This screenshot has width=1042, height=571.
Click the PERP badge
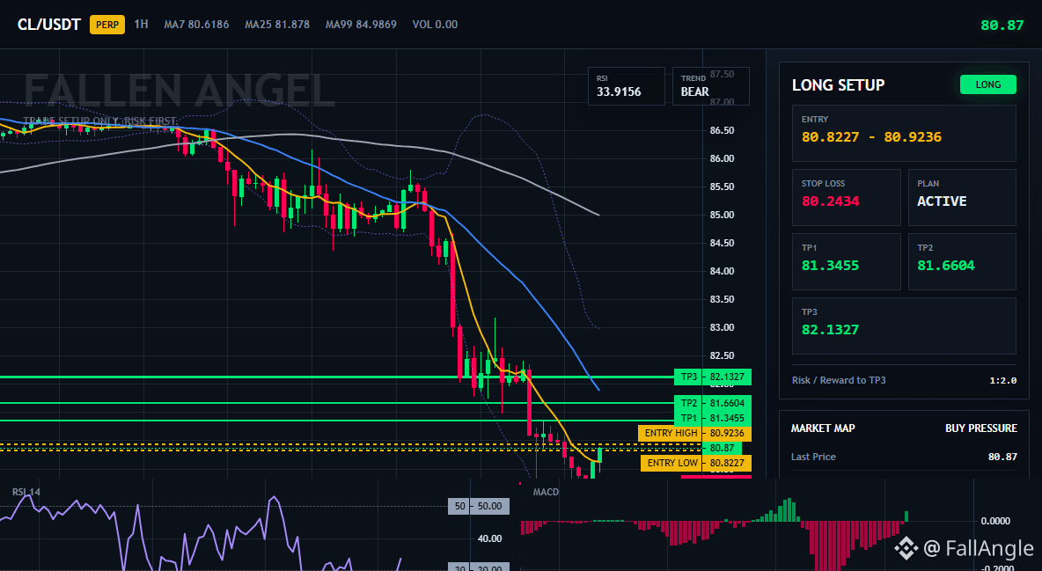[107, 25]
